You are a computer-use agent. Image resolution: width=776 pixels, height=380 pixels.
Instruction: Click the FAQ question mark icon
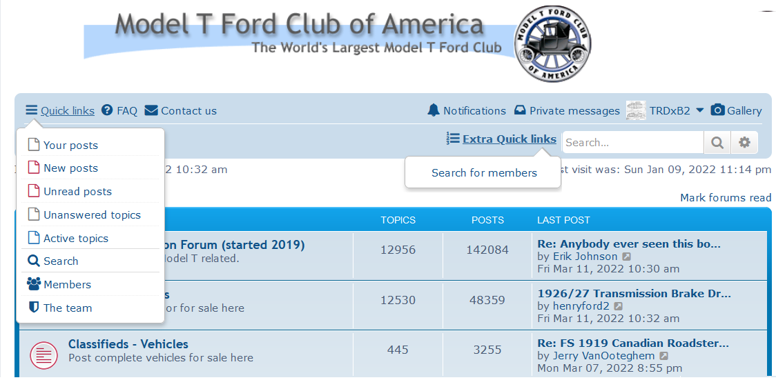[x=107, y=110]
